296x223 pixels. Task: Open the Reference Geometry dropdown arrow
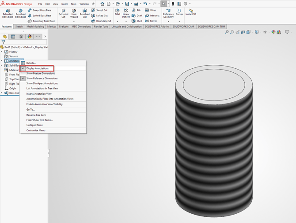(168, 22)
